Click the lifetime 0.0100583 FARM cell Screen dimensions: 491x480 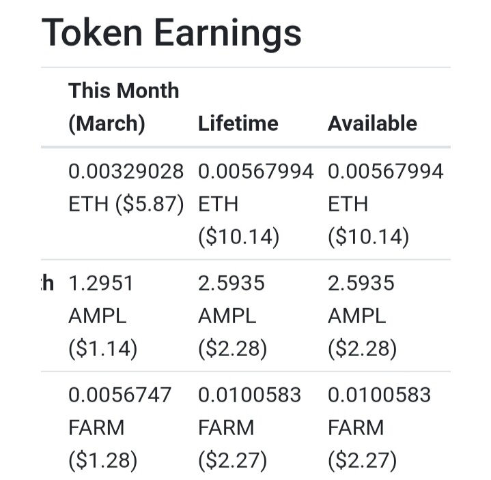coord(249,428)
